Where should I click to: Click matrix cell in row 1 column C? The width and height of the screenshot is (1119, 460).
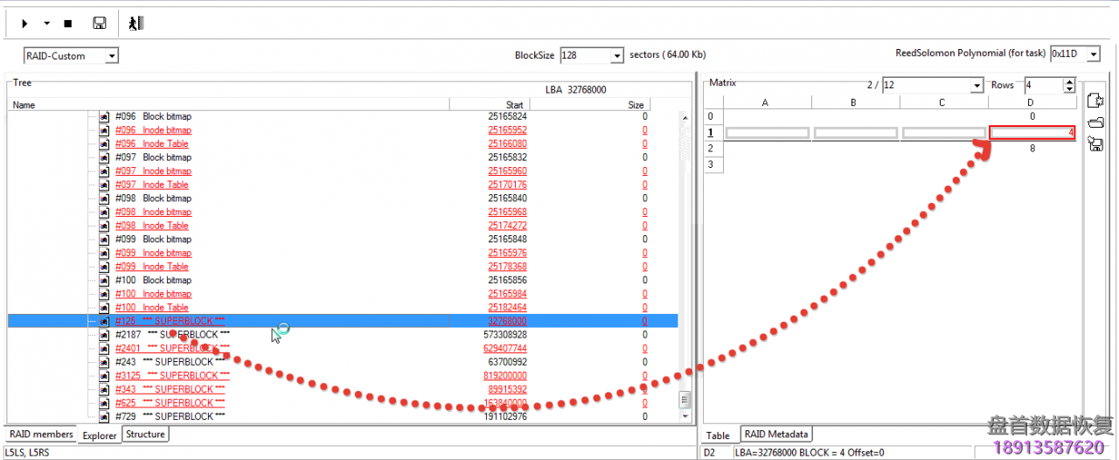tap(943, 133)
